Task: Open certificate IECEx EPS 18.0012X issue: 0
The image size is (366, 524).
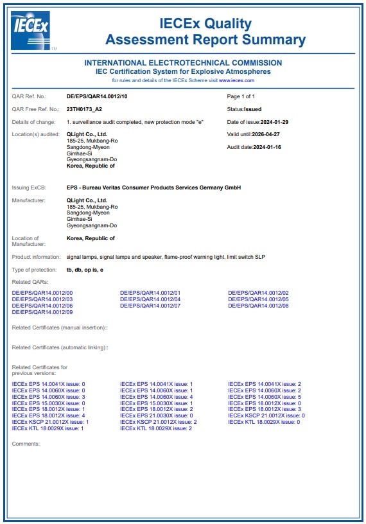Action: point(265,403)
